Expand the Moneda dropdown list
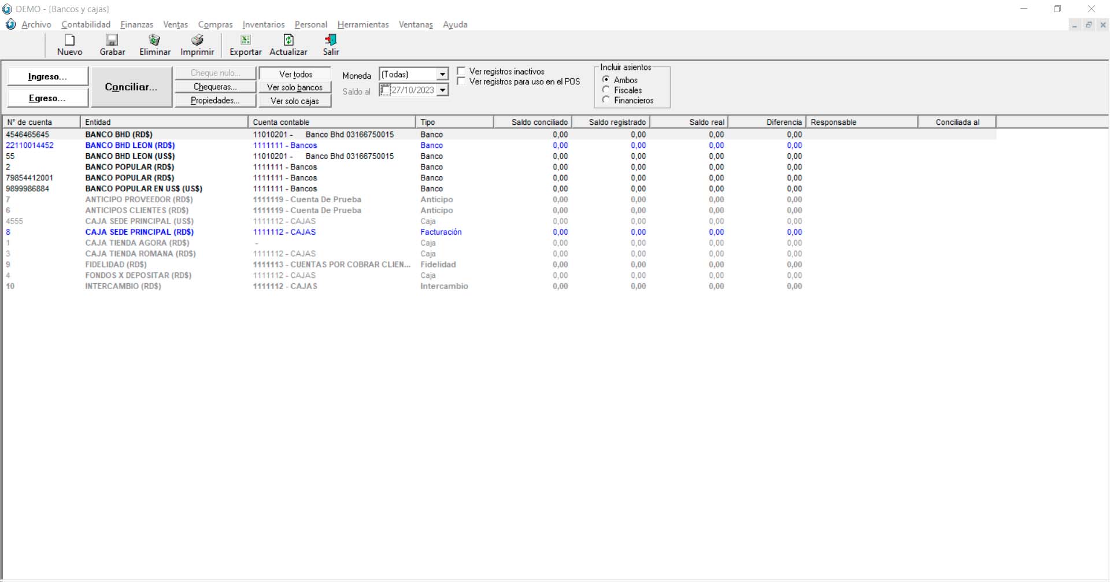The height and width of the screenshot is (582, 1110). (442, 75)
